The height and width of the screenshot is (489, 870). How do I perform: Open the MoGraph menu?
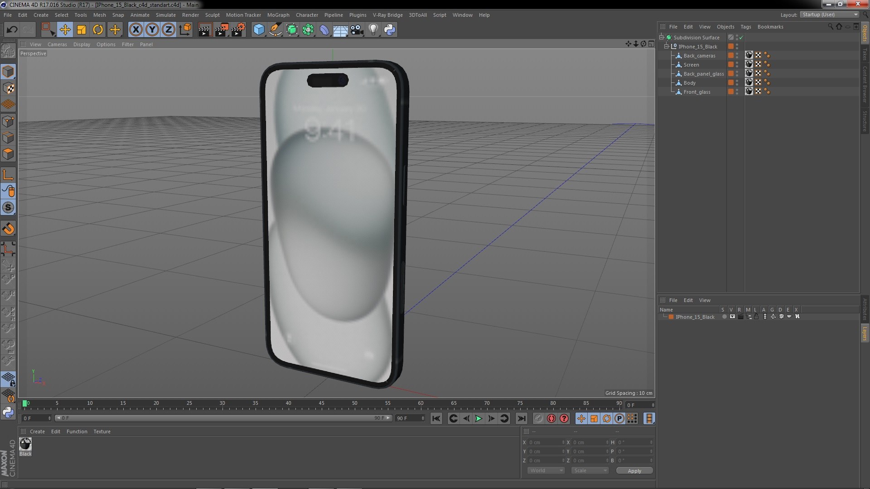tap(278, 15)
